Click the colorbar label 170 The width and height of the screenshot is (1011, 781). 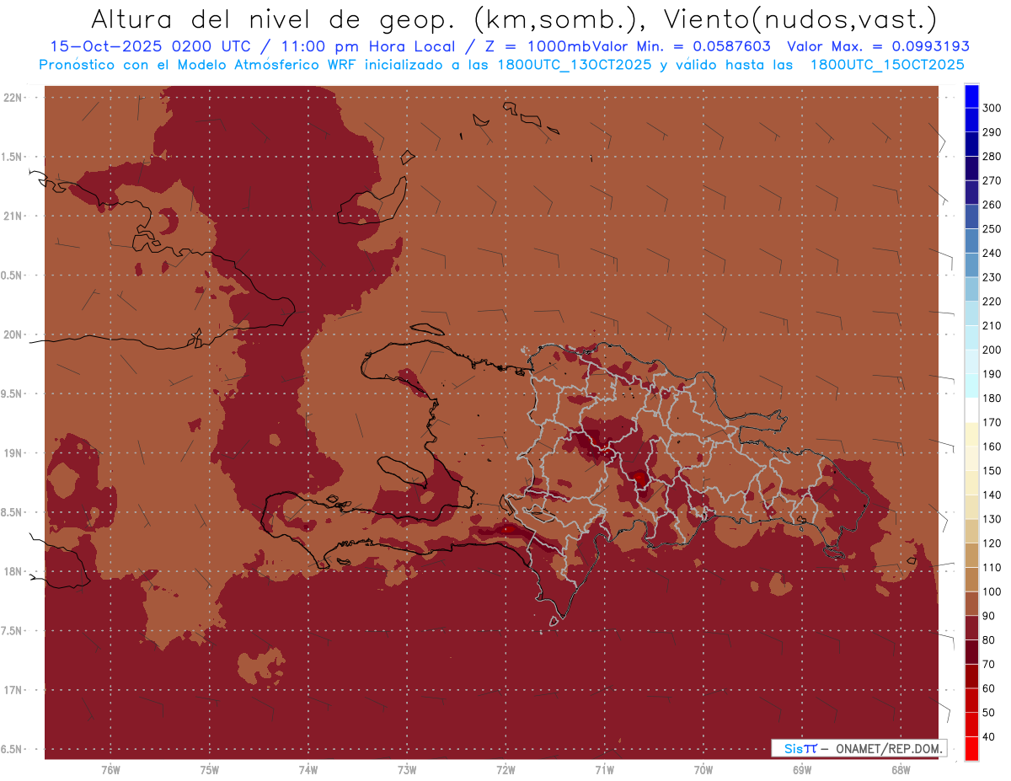click(991, 422)
